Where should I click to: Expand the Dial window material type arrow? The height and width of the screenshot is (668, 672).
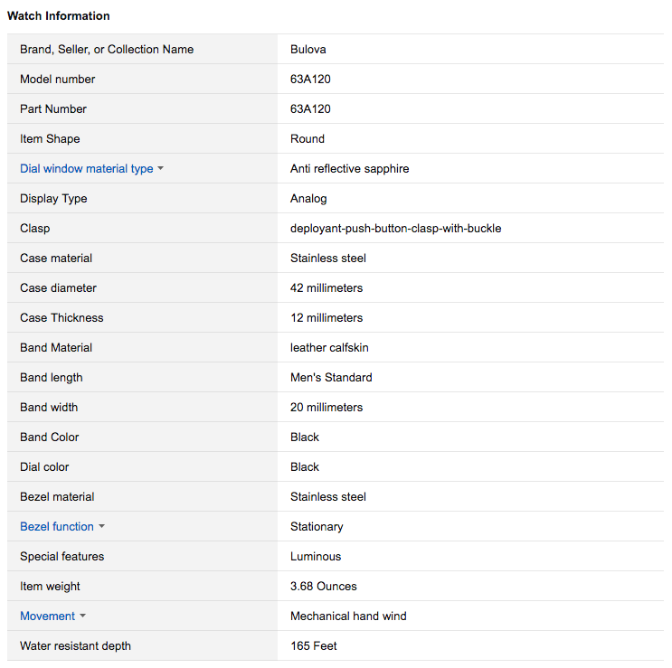(161, 169)
